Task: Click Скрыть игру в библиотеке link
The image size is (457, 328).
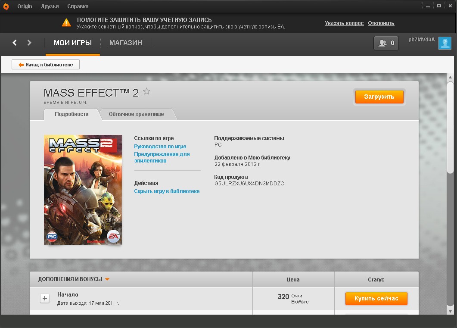Action: (x=167, y=191)
